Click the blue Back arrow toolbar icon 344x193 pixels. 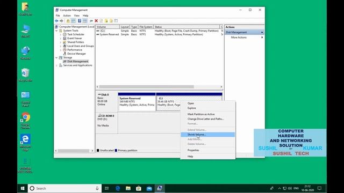click(x=56, y=21)
